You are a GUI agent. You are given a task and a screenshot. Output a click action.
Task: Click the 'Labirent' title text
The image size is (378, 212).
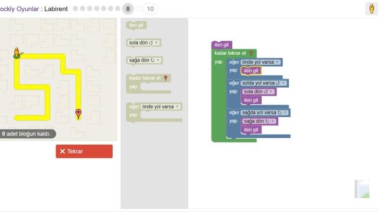[x=56, y=9]
